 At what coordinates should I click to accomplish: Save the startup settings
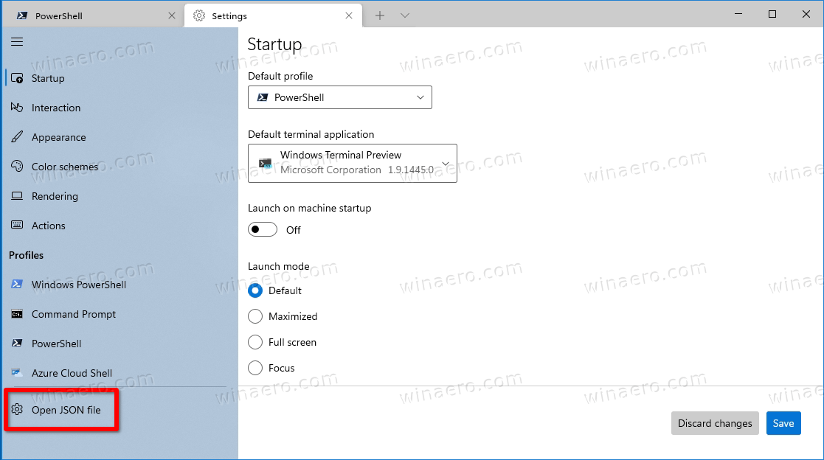click(783, 423)
